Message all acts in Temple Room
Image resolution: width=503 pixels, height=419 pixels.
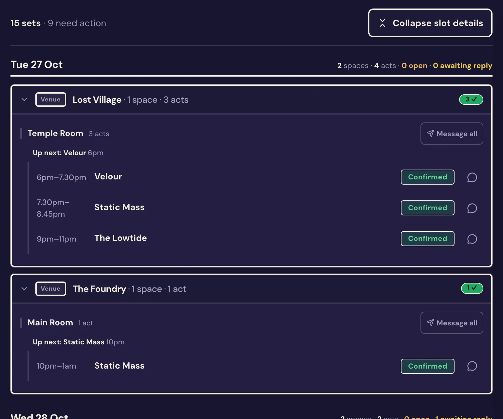pos(452,134)
